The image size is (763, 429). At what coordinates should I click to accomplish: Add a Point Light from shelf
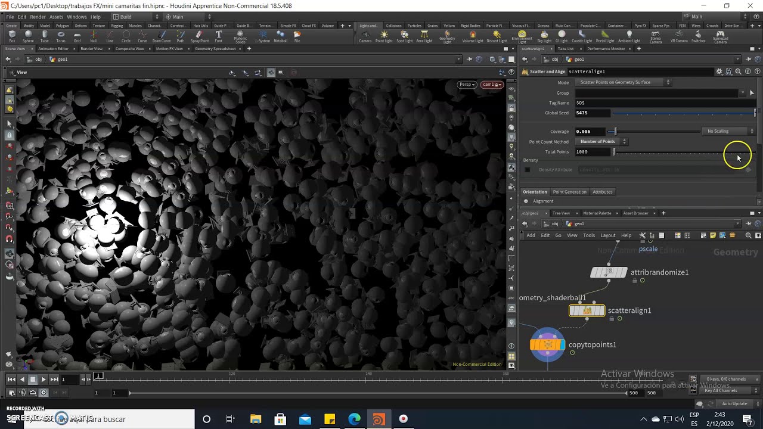pos(384,37)
